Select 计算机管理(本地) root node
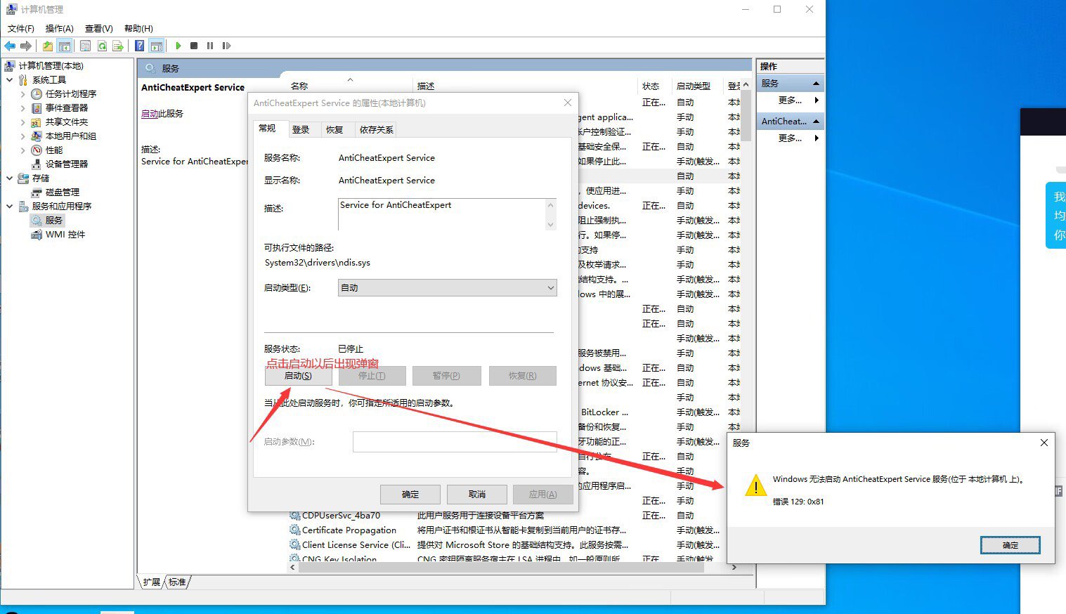Screen dimensions: 1066x614 click(51, 65)
